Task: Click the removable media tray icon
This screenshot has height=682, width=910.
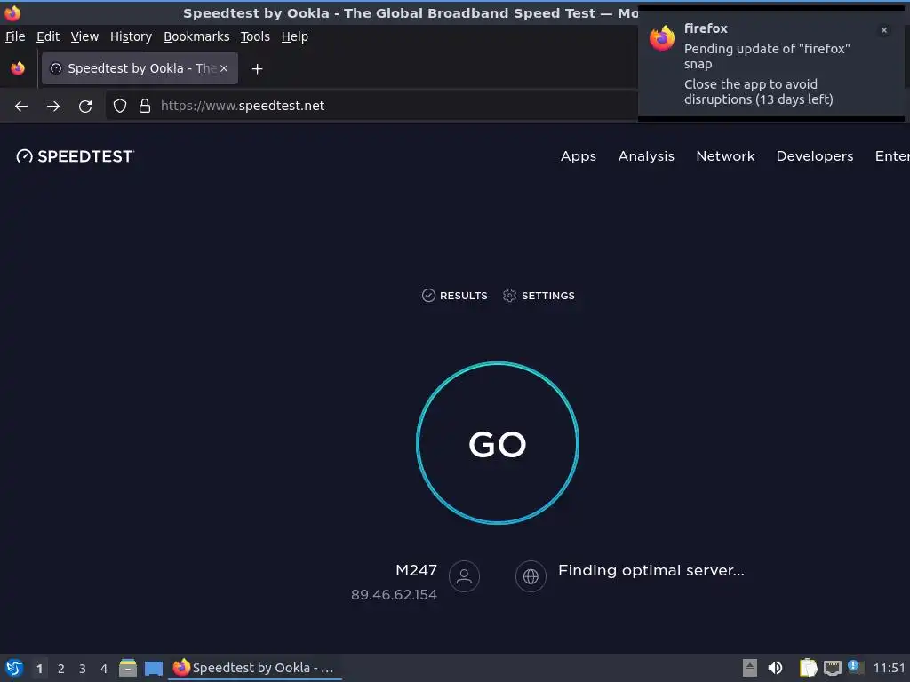Action: (750, 668)
